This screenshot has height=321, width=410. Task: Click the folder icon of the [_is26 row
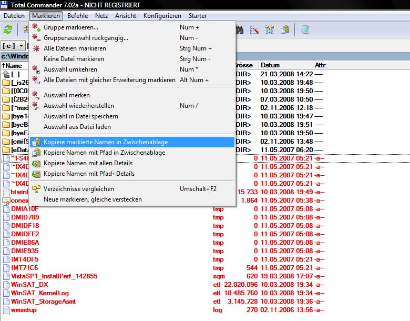pos(6,83)
